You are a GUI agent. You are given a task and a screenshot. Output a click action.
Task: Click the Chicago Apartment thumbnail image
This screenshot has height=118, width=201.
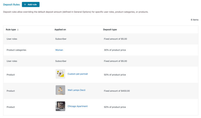tap(60, 106)
